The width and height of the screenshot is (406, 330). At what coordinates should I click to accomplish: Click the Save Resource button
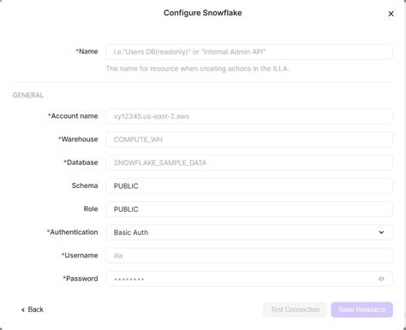pyautogui.click(x=361, y=309)
